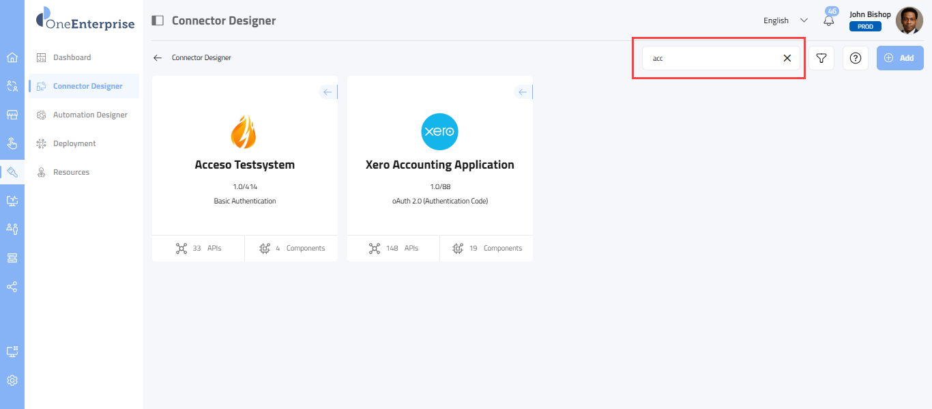932x409 pixels.
Task: Toggle the sidebar panel collapse icon
Action: click(x=158, y=20)
